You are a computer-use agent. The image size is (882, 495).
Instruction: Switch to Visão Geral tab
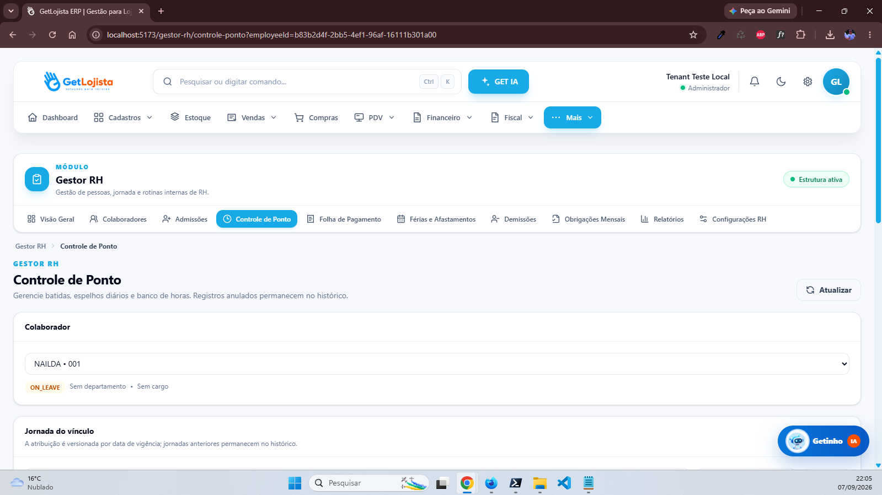(x=51, y=219)
